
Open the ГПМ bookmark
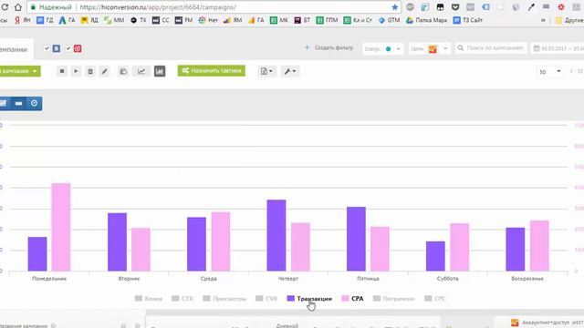327,20
